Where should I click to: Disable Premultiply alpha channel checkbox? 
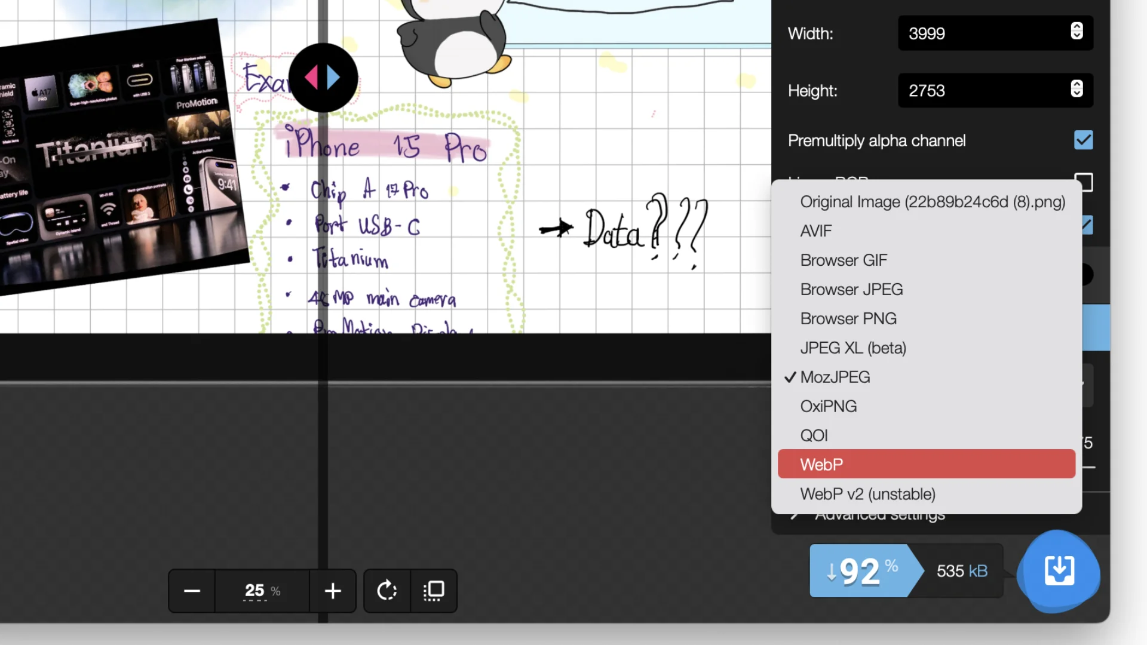point(1083,140)
